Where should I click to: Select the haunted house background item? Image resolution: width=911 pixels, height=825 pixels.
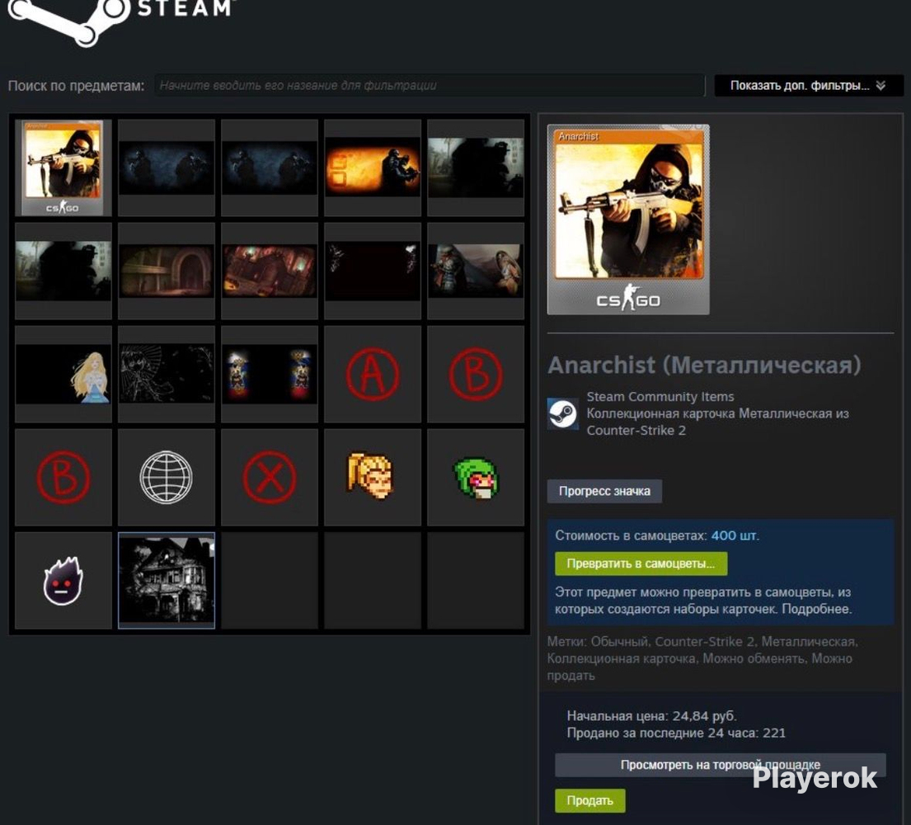tap(167, 580)
